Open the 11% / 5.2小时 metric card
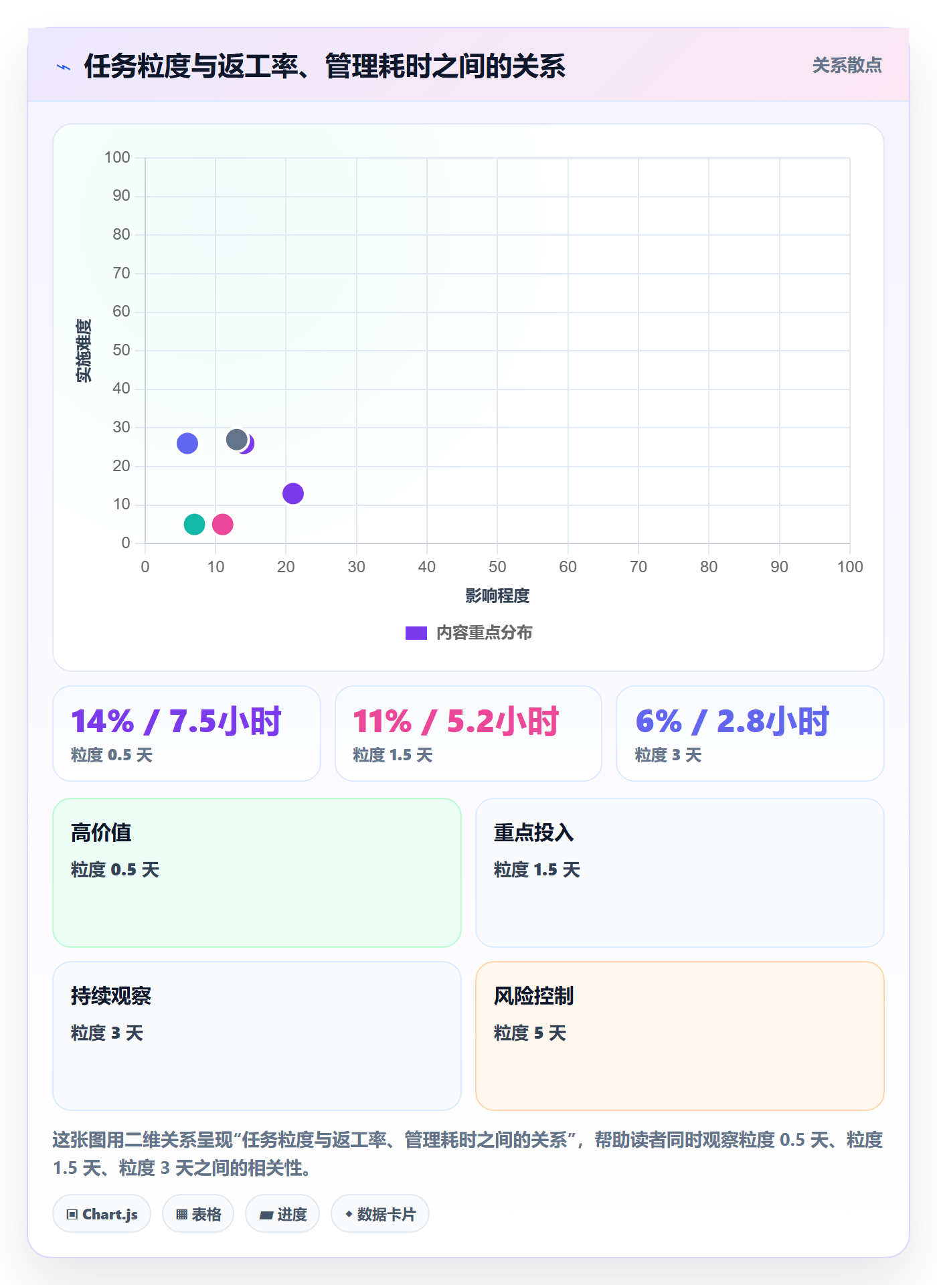The width and height of the screenshot is (937, 1285). pyautogui.click(x=468, y=734)
